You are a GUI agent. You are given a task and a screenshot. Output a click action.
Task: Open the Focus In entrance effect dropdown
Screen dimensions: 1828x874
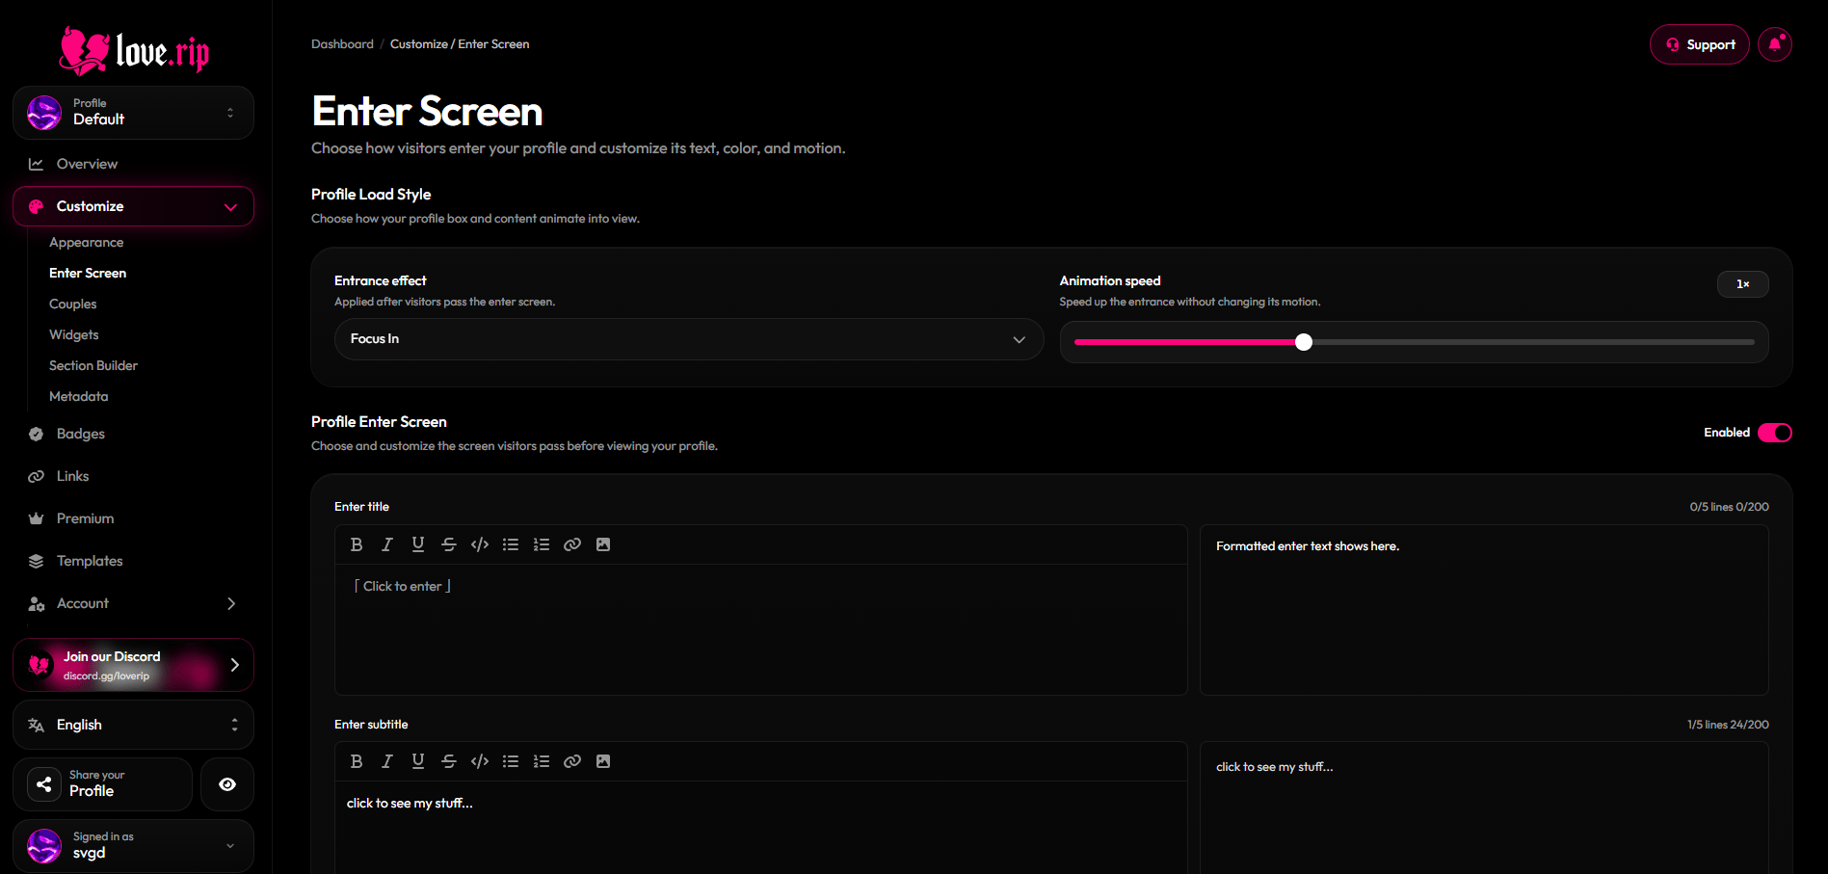click(x=689, y=339)
